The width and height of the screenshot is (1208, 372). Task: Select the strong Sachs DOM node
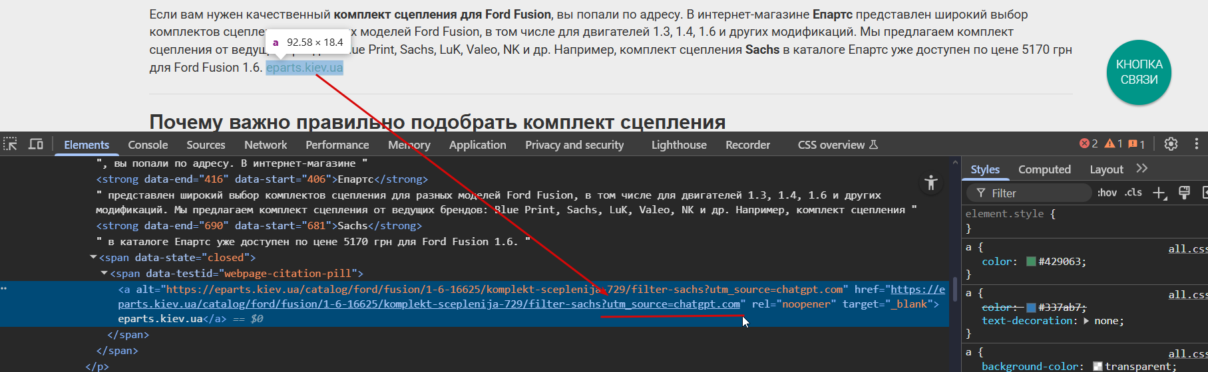tap(260, 226)
